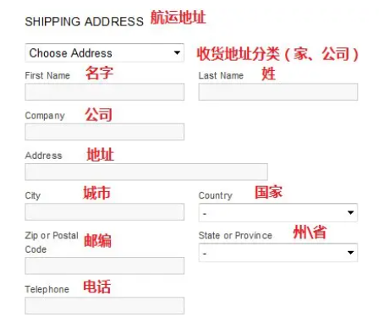Click inside the wide Address input box
Screen dimensions: 379x328
(x=146, y=172)
